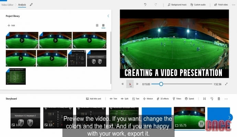Collapse the Project library panel
This screenshot has height=137, width=237.
[108, 16]
